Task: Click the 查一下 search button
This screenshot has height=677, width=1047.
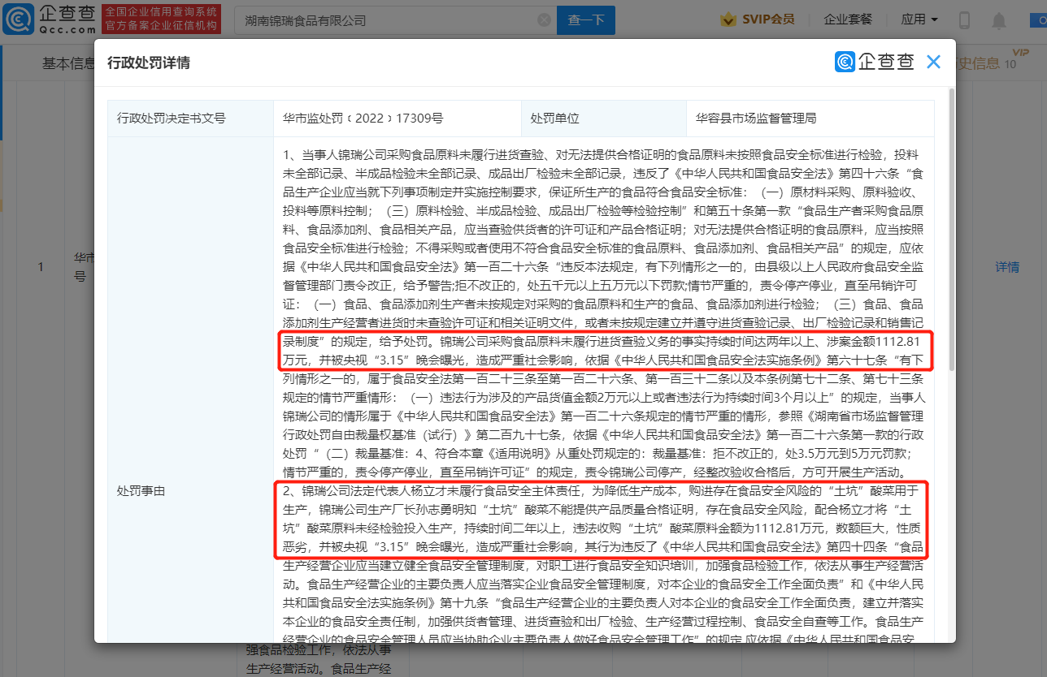Action: click(586, 20)
